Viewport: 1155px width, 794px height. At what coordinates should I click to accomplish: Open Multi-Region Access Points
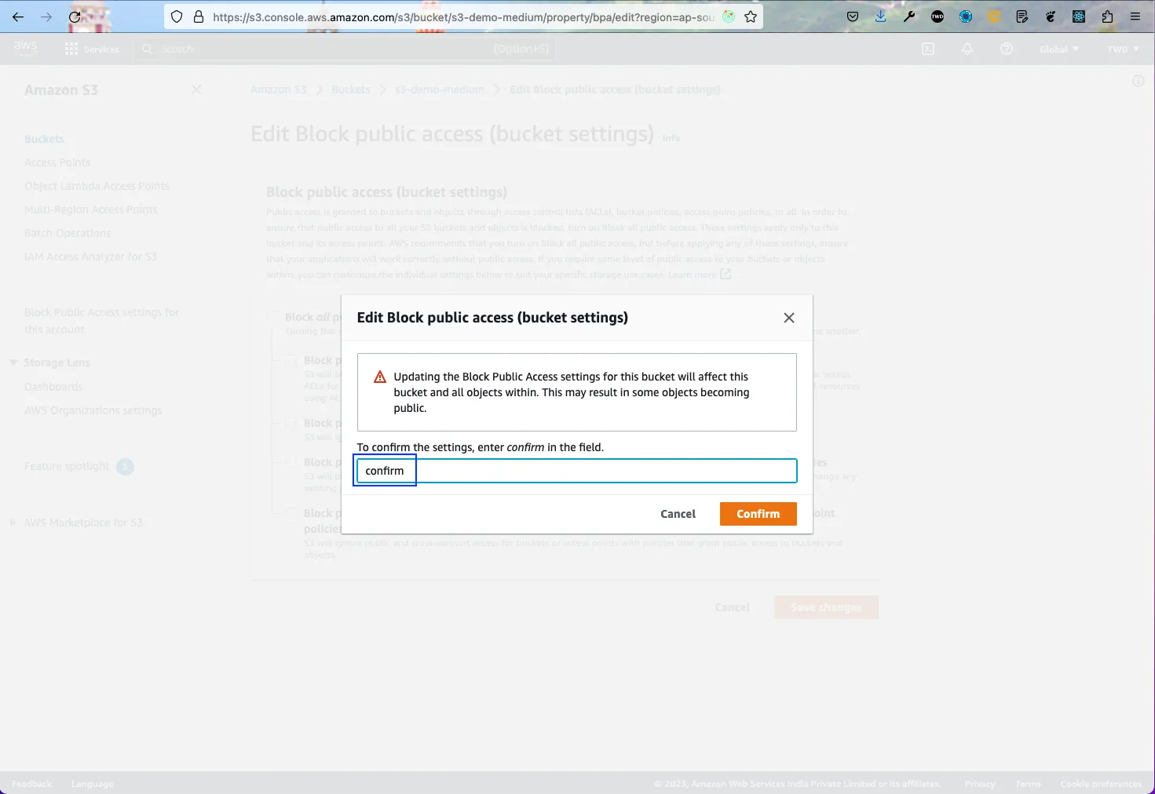[x=90, y=209]
